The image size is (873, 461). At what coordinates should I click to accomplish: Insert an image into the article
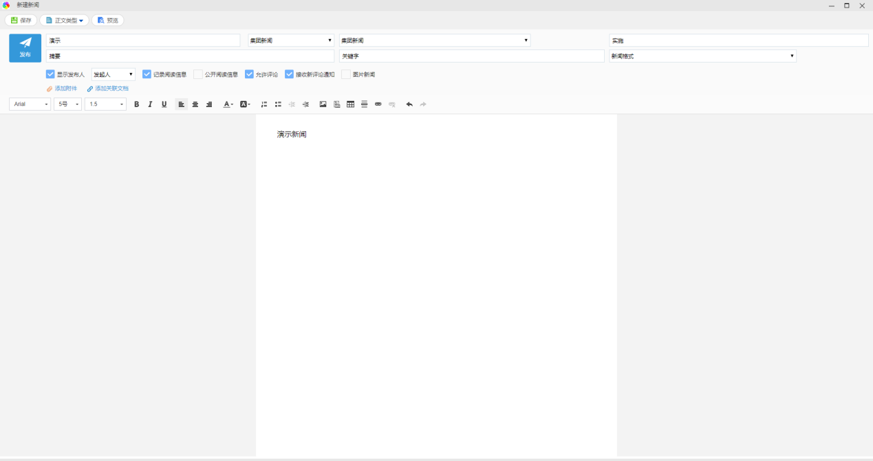(323, 104)
